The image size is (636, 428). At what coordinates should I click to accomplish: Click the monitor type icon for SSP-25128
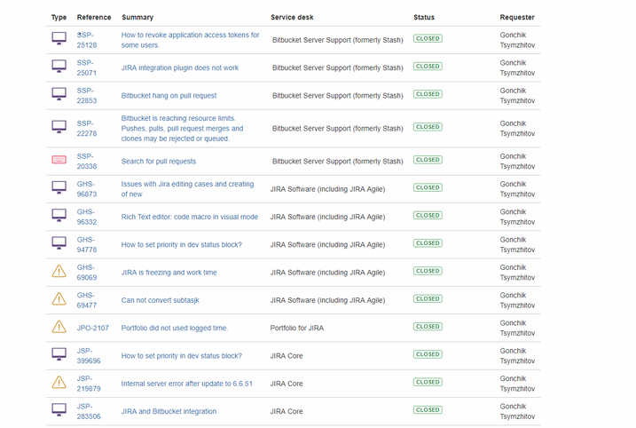(59, 39)
